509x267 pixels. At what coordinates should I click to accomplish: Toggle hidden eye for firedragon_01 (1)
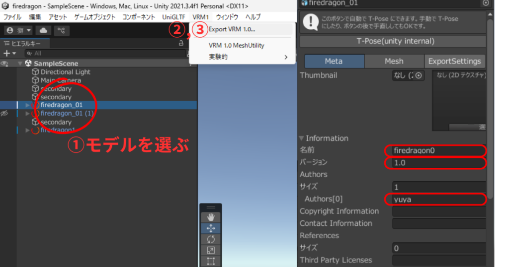(x=4, y=114)
